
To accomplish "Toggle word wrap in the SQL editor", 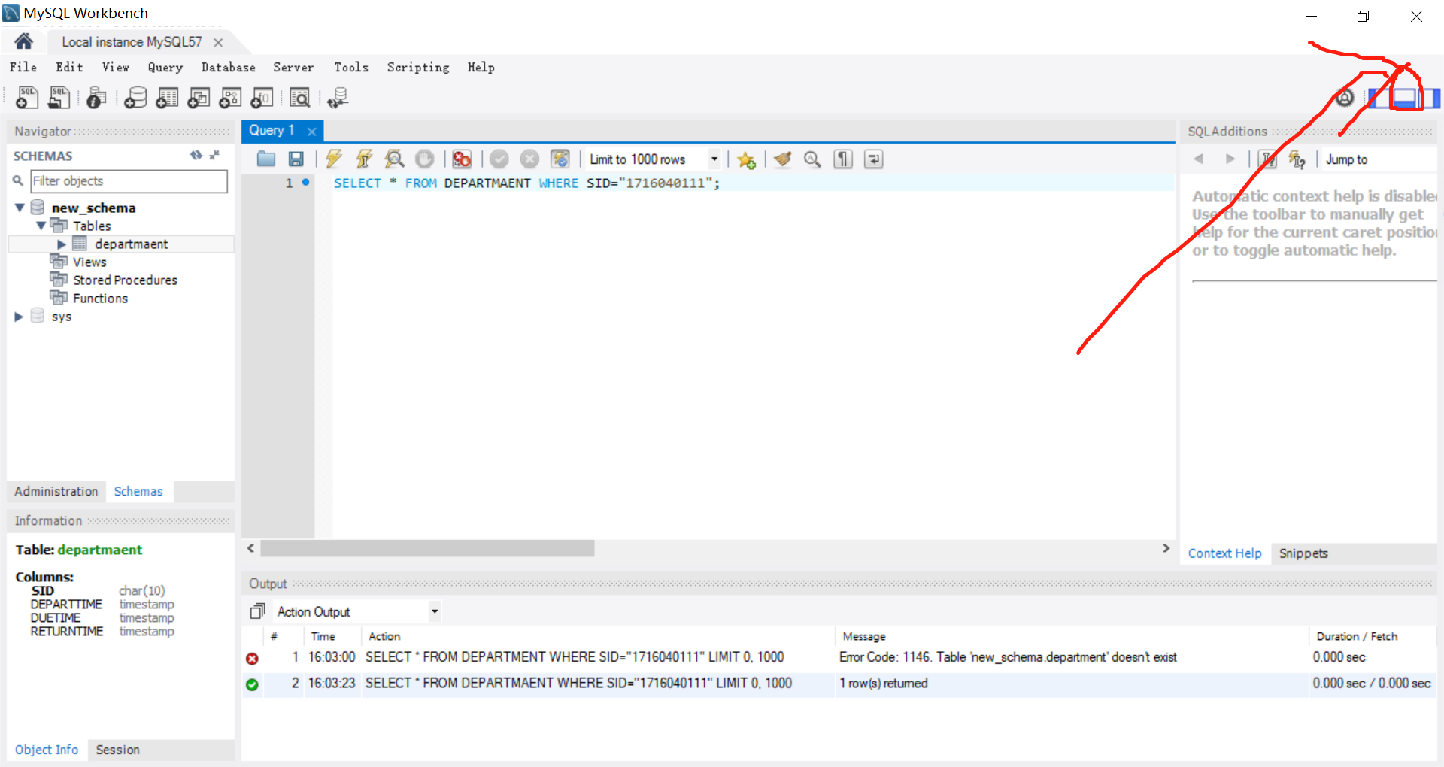I will [872, 159].
